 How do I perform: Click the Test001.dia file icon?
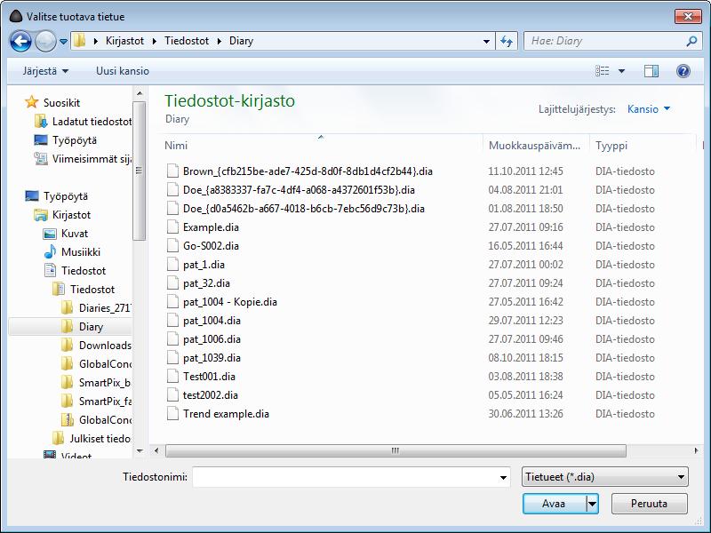point(172,376)
